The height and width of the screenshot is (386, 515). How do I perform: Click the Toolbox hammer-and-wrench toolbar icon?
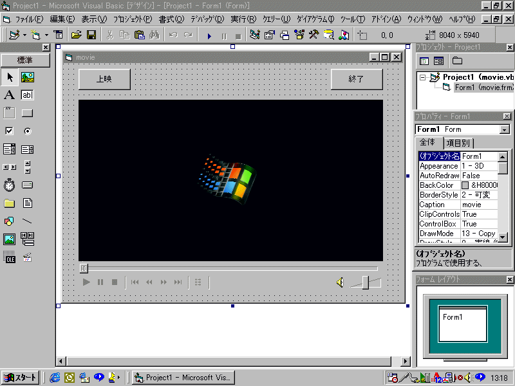point(314,35)
